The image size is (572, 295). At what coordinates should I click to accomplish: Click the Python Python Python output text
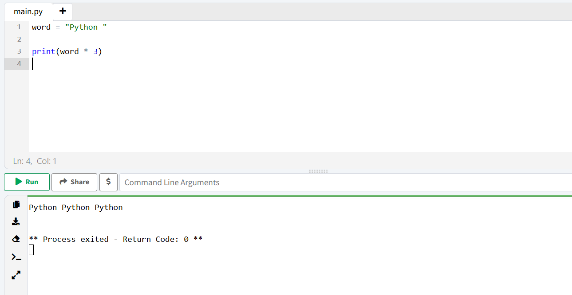[75, 207]
